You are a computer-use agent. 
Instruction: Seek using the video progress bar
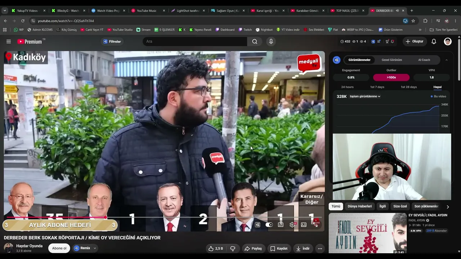click(x=164, y=217)
